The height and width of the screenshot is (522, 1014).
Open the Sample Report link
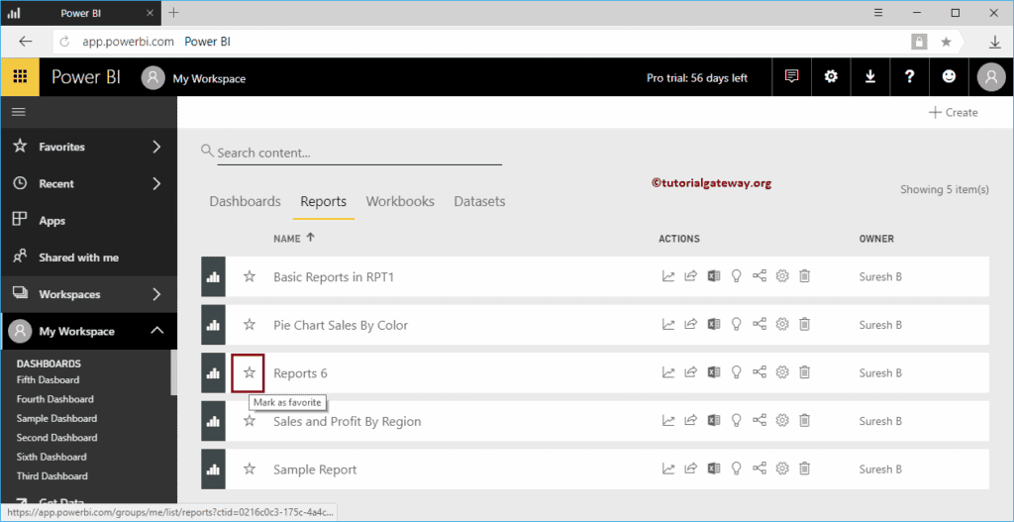[x=315, y=469]
